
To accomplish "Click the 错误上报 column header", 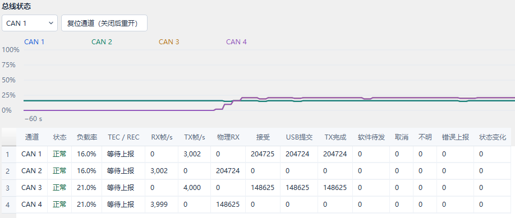I will pyautogui.click(x=455, y=137).
